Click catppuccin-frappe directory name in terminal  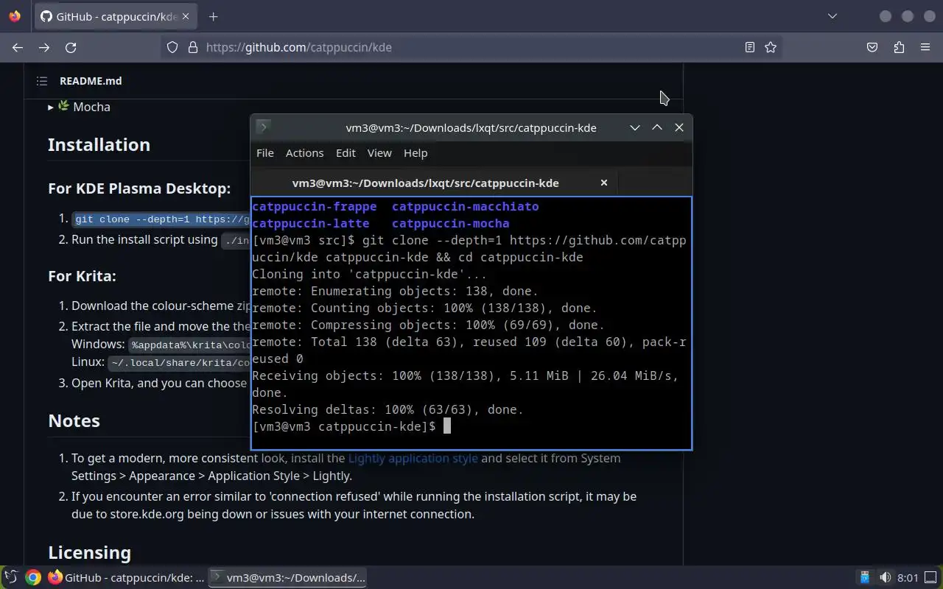tap(314, 206)
